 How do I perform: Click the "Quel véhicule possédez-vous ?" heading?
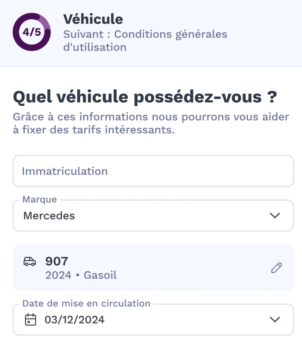(x=145, y=98)
